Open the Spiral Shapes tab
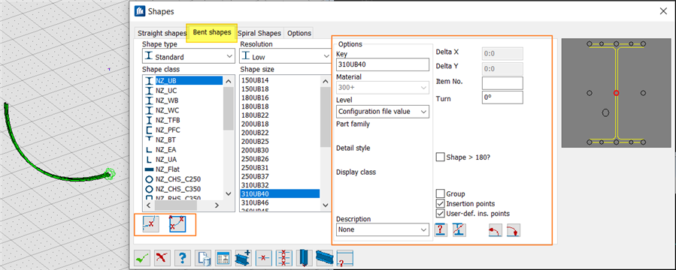Viewport: 676px width, 270px height. click(x=259, y=33)
